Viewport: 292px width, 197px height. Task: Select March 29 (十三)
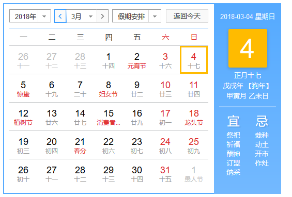click(109, 174)
